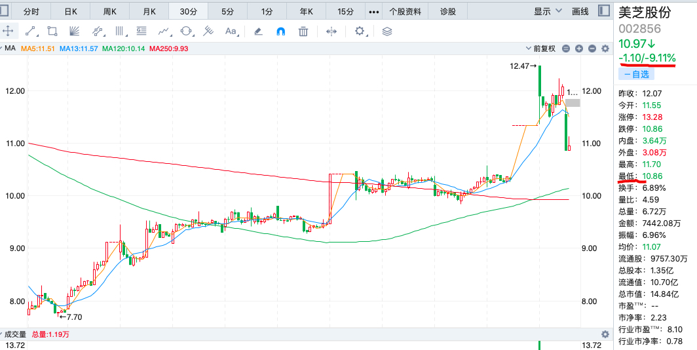697x350 pixels.
Task: Open the 个股资料 stock info page
Action: click(405, 12)
